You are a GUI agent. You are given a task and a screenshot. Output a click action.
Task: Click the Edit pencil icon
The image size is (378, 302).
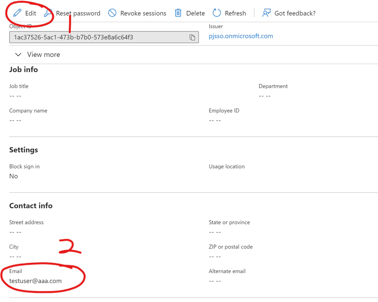pyautogui.click(x=18, y=13)
